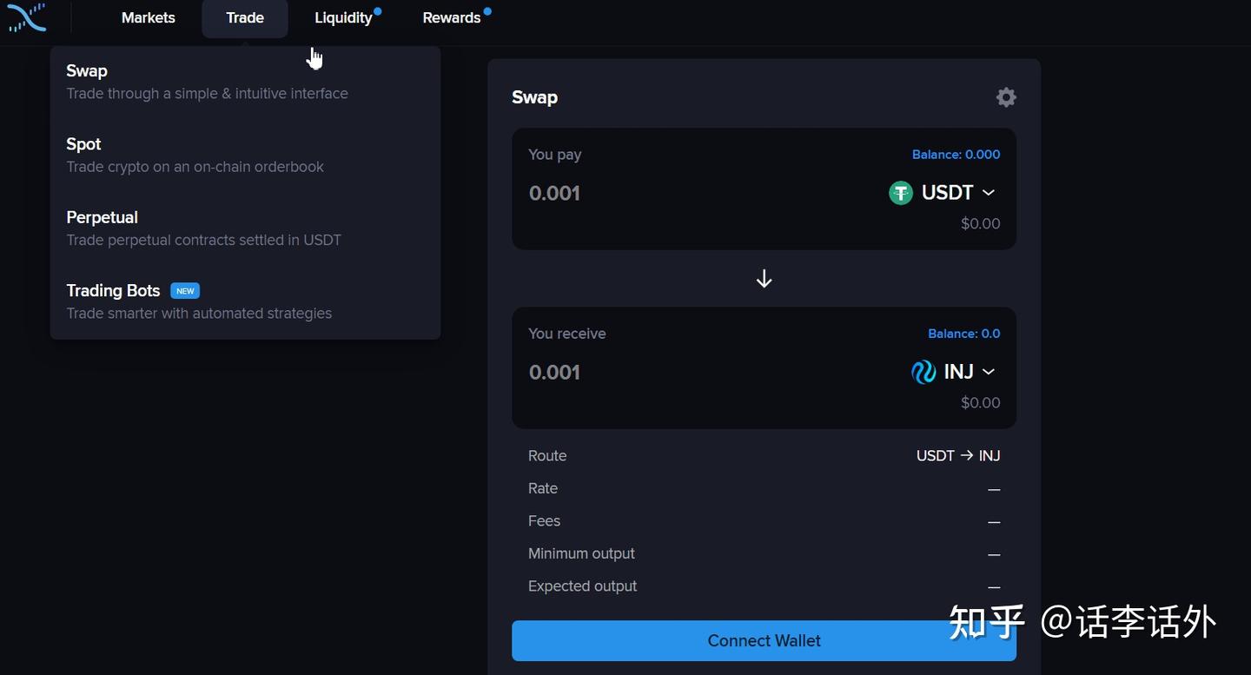Open swap settings gear icon

(x=1006, y=97)
